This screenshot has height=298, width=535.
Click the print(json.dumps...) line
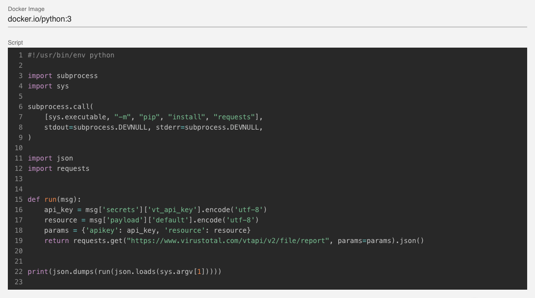tap(125, 271)
